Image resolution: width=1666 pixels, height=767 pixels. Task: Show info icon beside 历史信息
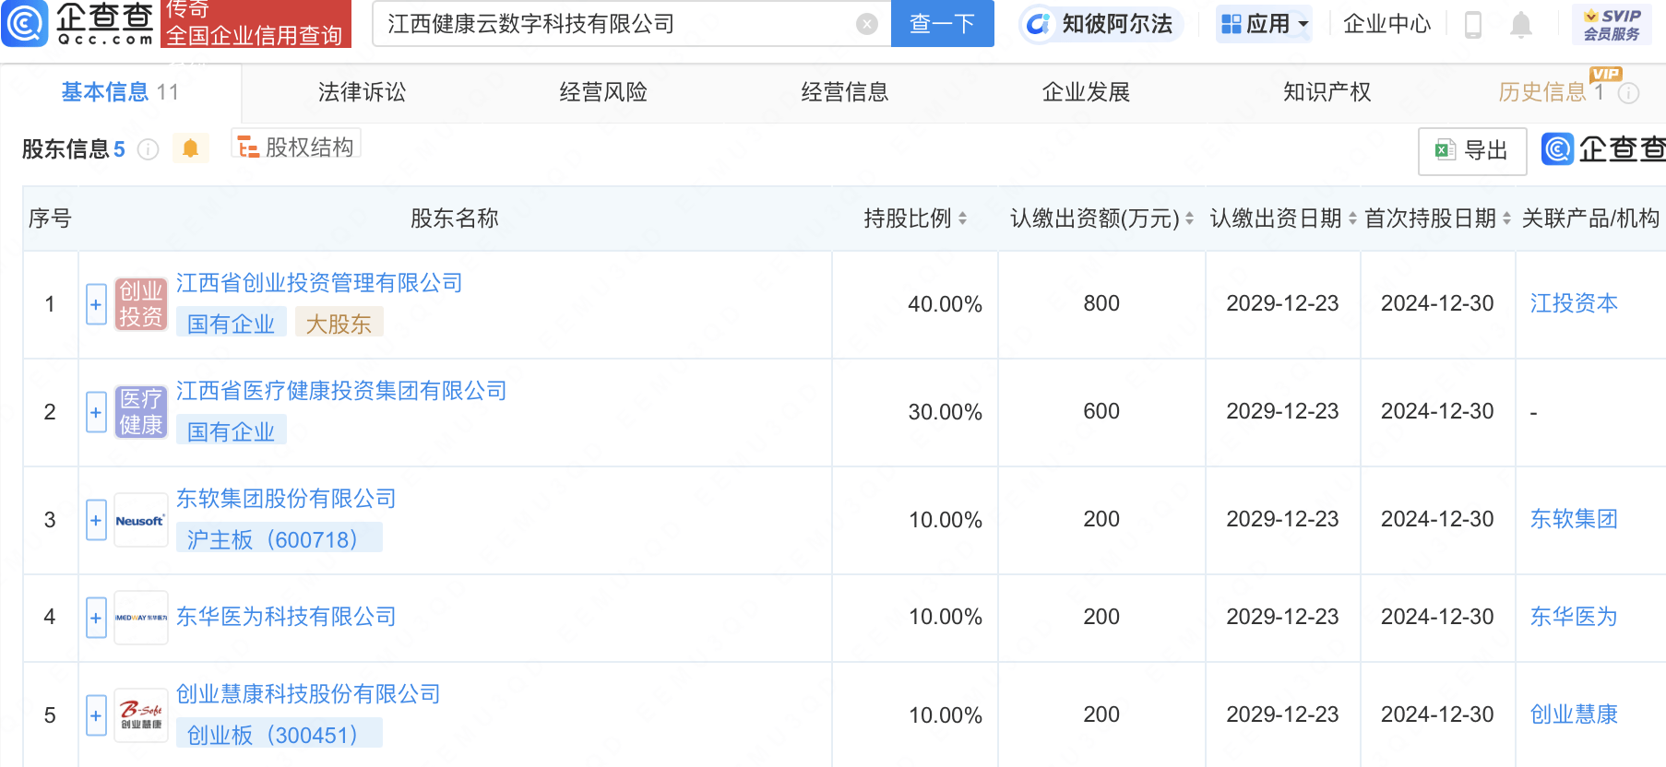1629,93
